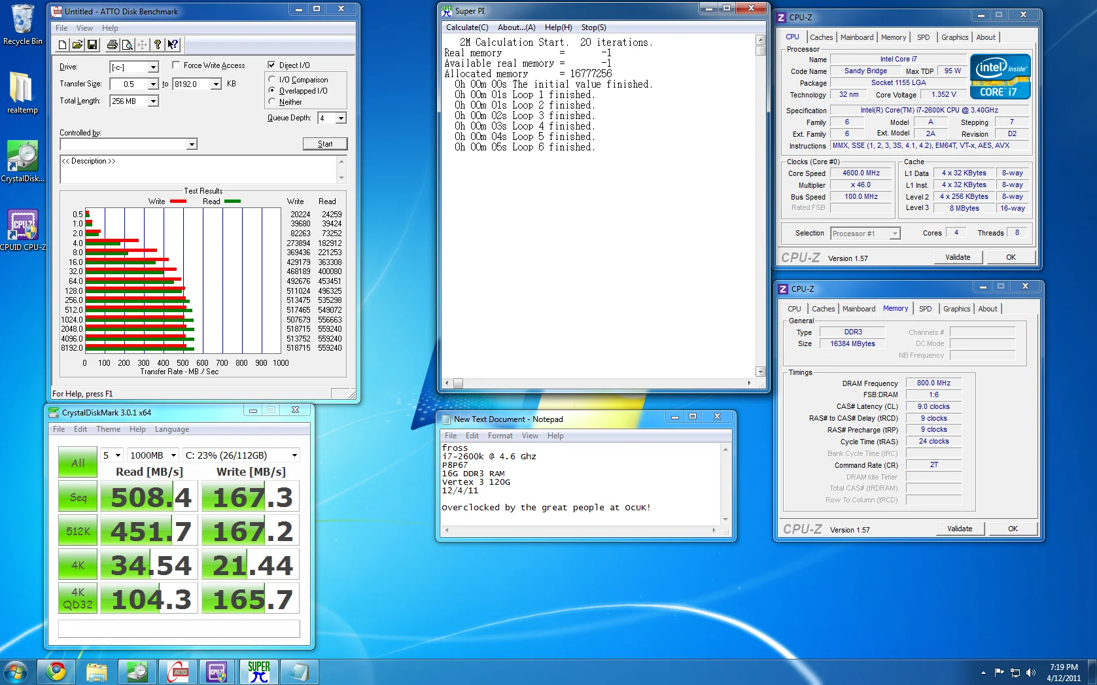1097x685 pixels.
Task: Click the 512K test button in CrystalDiskMark
Action: (78, 531)
